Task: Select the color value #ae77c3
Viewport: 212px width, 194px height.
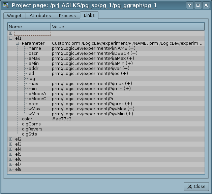Action: click(x=62, y=119)
